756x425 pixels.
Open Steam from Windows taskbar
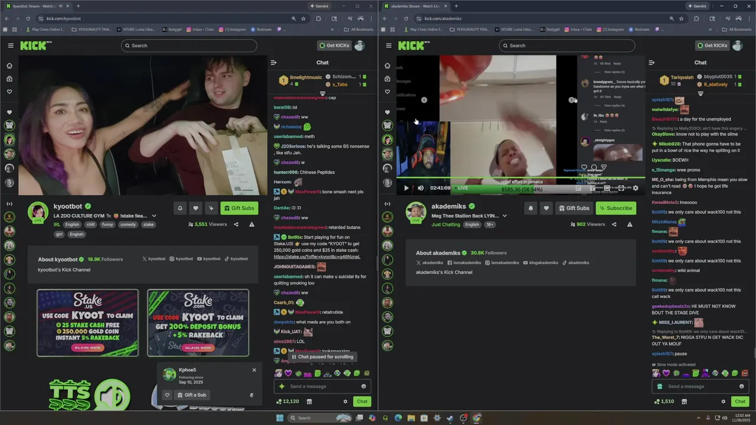click(x=450, y=418)
